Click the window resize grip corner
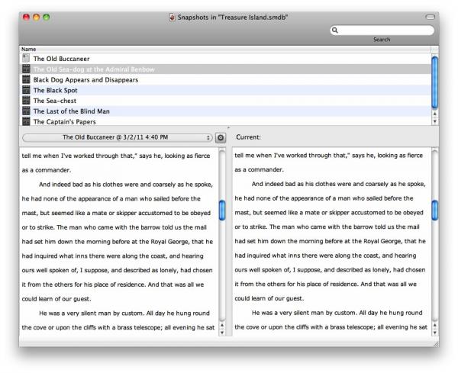This screenshot has height=373, width=458. (436, 344)
